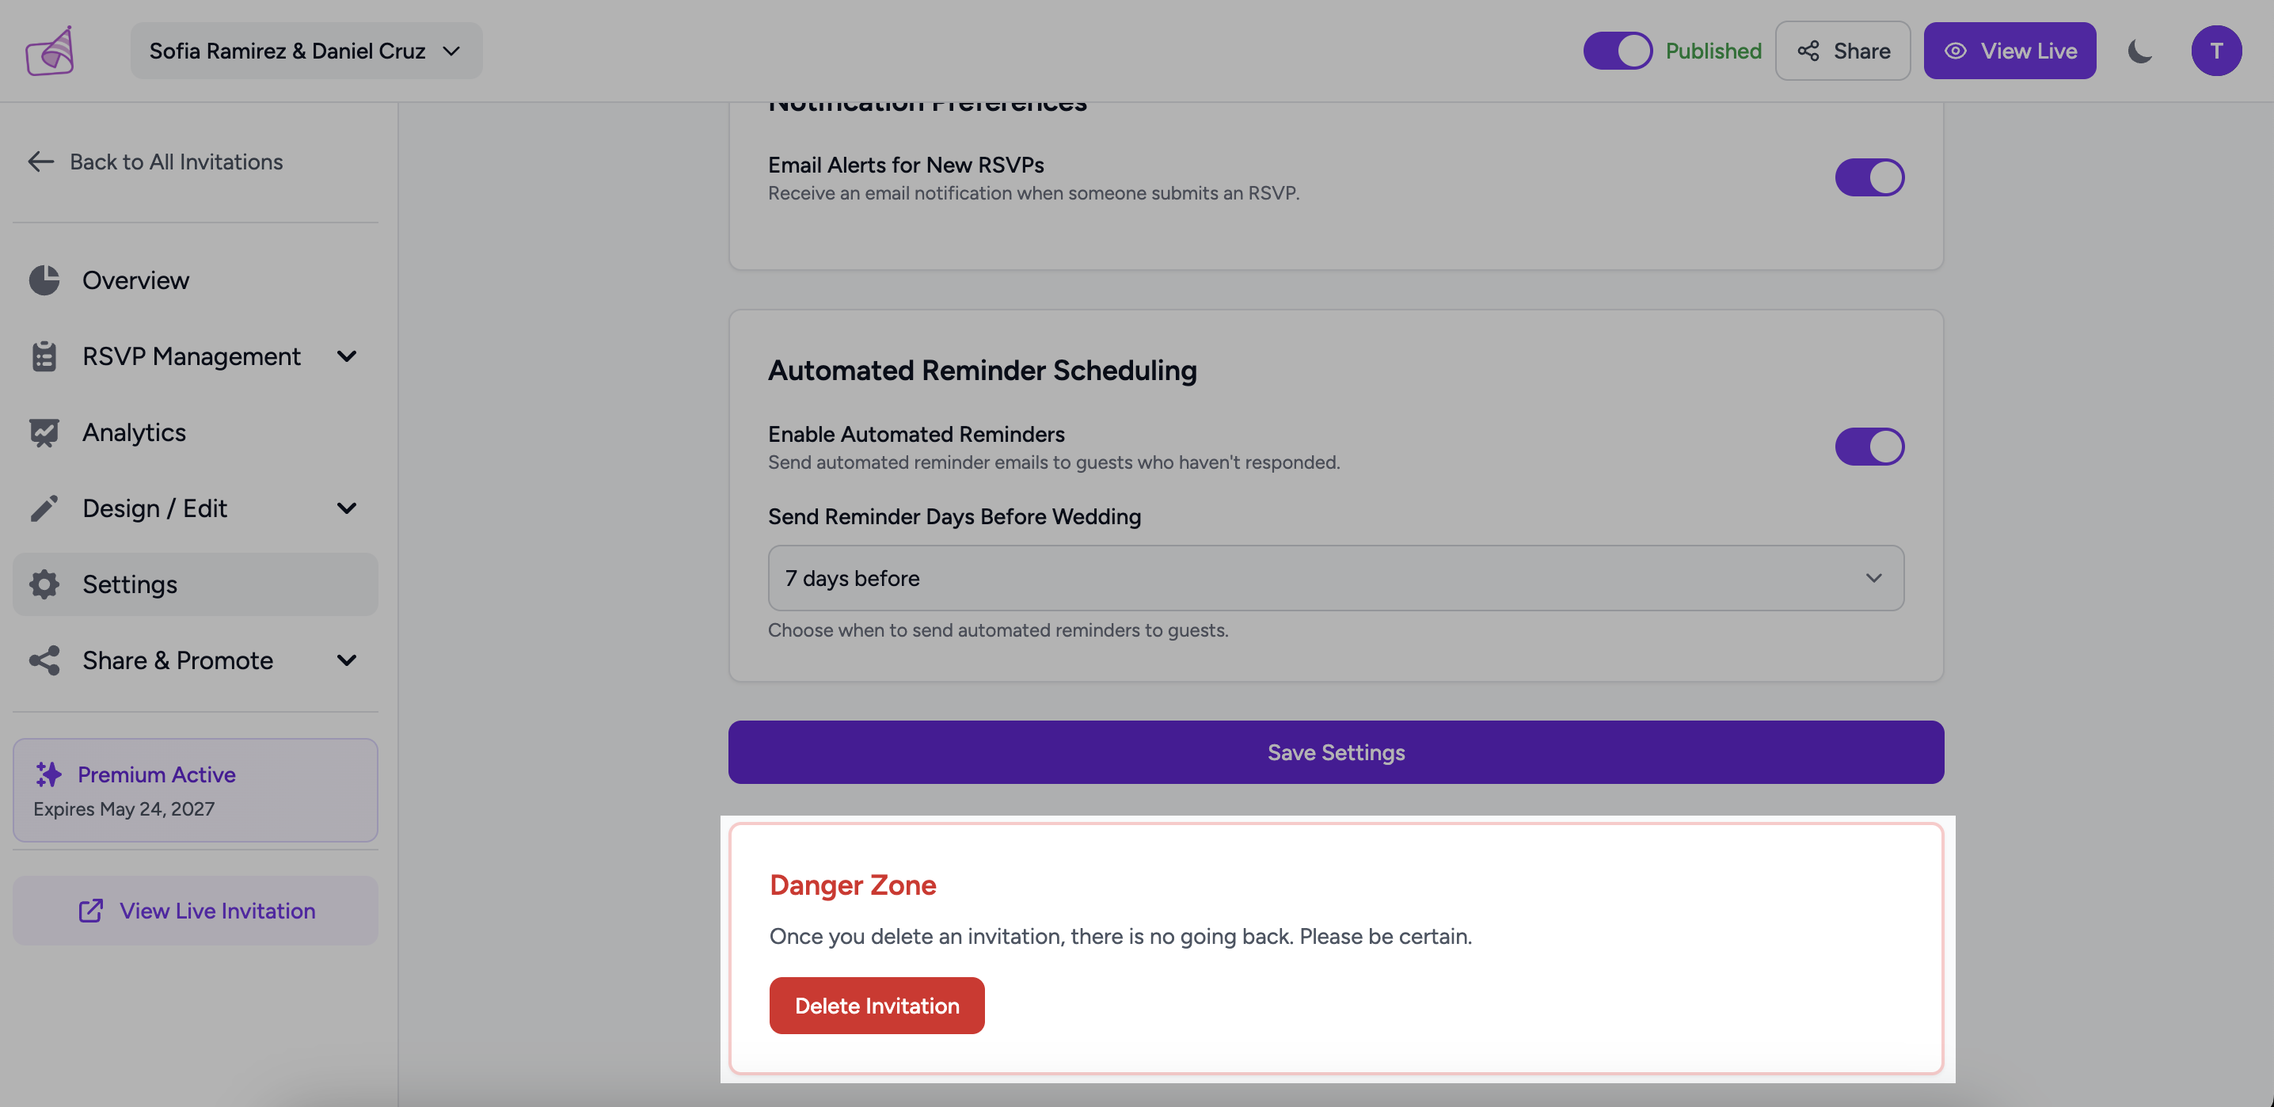Click Back to All Invitations link
The image size is (2274, 1107).
(x=155, y=162)
